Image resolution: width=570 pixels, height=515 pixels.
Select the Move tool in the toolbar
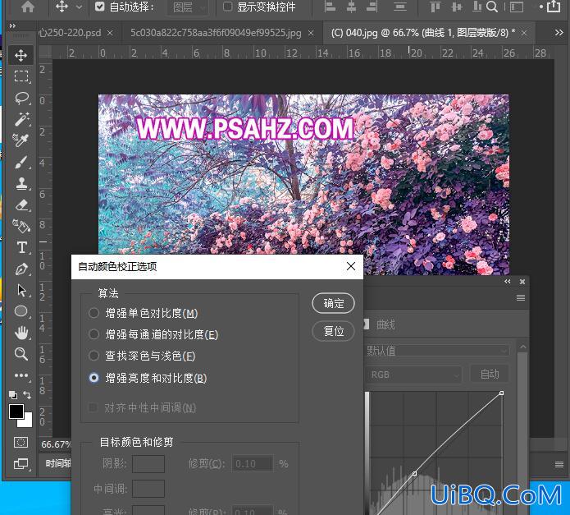(x=21, y=55)
